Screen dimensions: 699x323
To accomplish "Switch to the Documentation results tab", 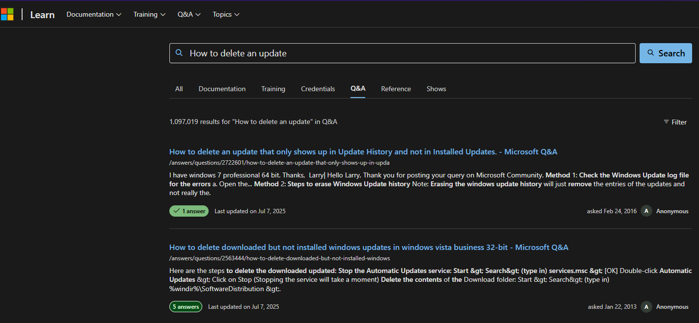I will [x=222, y=89].
